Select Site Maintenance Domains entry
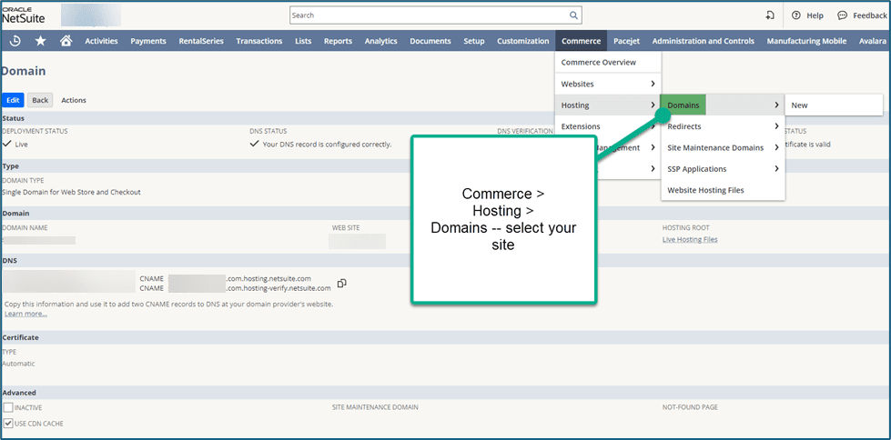This screenshot has height=440, width=891. coord(723,147)
